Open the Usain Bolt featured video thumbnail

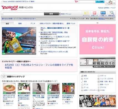coord(19,41)
